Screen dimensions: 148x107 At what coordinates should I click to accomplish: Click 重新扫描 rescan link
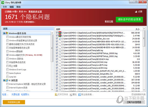[109, 21]
